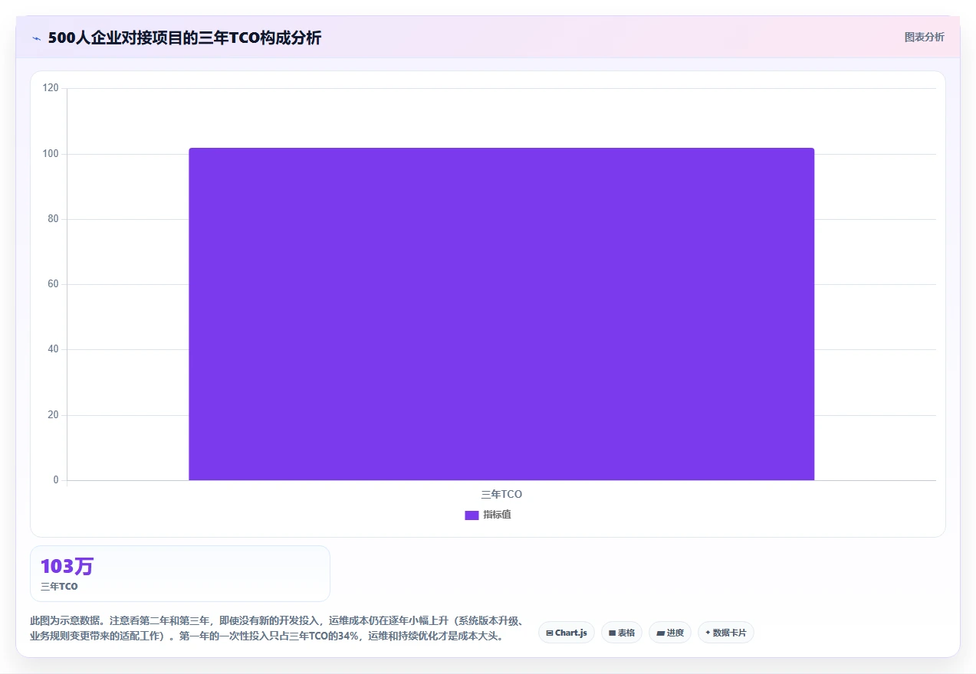Click the 103万 data card value
Viewport: 976px width, 674px height.
tap(67, 566)
